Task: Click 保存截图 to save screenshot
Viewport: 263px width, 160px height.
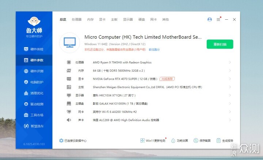Action: pos(202,141)
